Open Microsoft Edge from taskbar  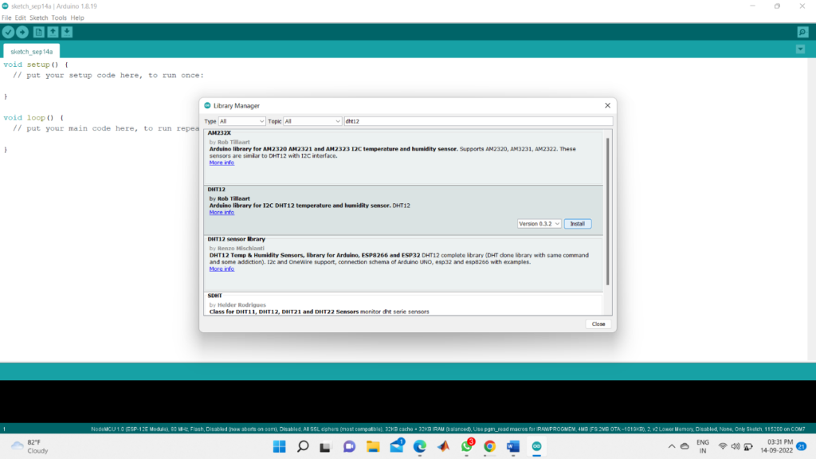click(419, 446)
